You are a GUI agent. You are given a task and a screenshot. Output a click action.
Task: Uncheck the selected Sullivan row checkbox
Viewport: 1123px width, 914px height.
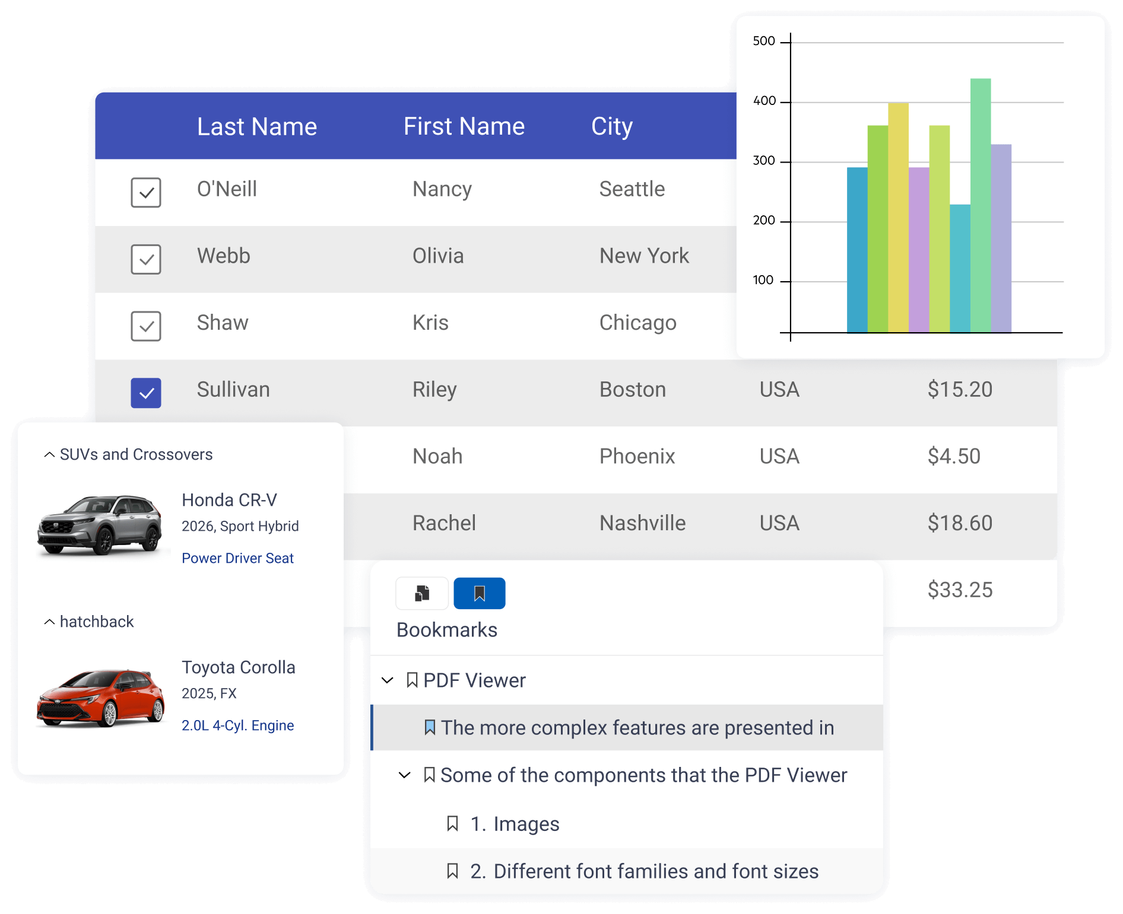(146, 393)
